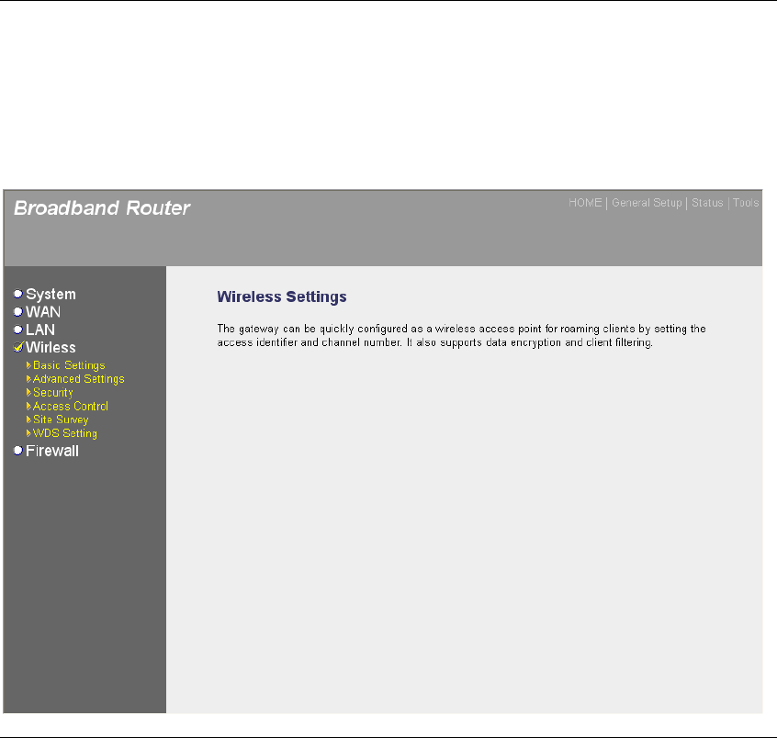The height and width of the screenshot is (738, 777).
Task: Click the checkmark icon beside Wirless
Action: [x=18, y=347]
